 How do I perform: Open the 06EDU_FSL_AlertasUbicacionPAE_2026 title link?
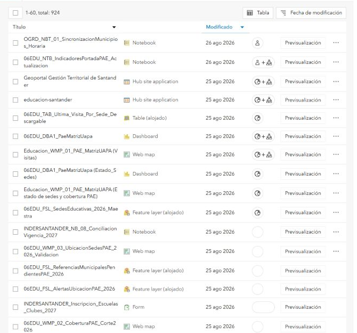(x=69, y=289)
